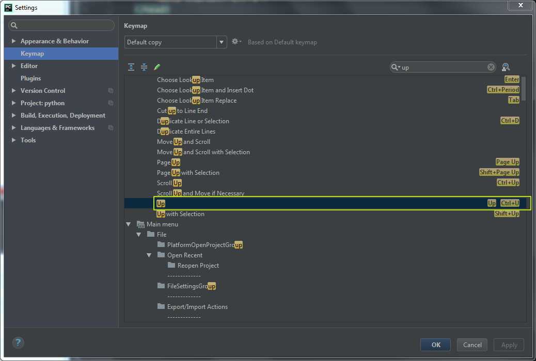Click the project-level icon next to Languages & Frameworks

[x=111, y=128]
